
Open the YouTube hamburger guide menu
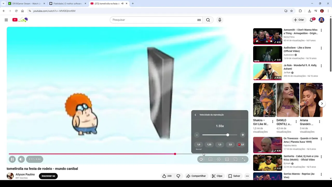click(x=6, y=20)
